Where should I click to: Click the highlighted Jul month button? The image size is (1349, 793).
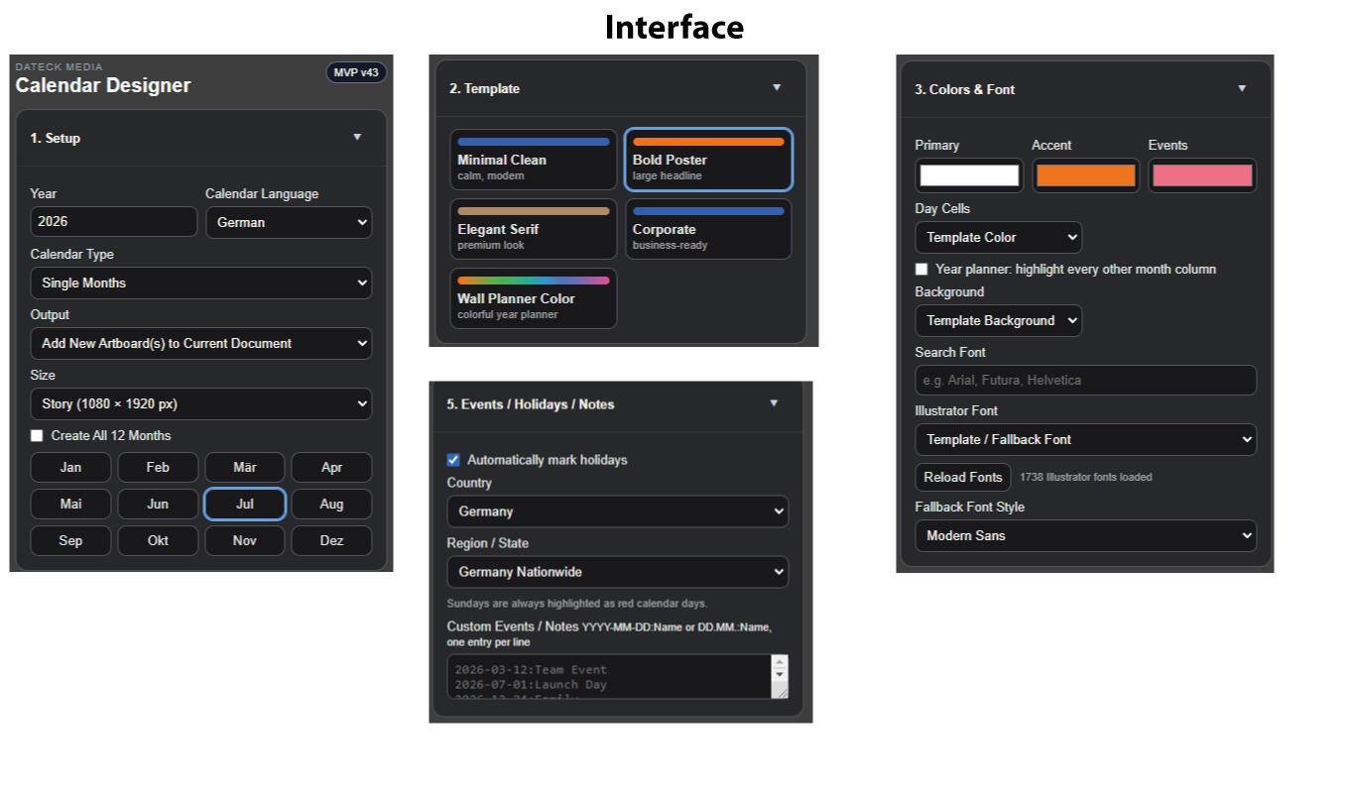pyautogui.click(x=245, y=504)
